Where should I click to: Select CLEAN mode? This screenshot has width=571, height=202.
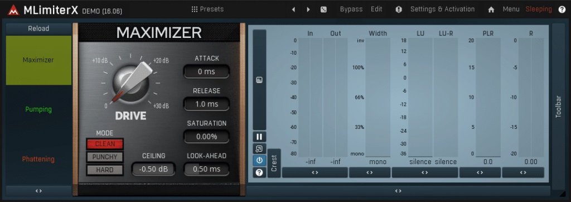click(x=105, y=143)
